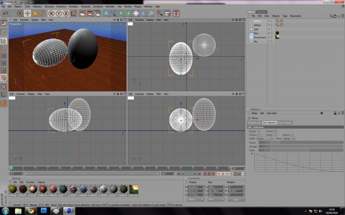345x215 pixels.
Task: Open Render Settings icon
Action: click(x=98, y=13)
